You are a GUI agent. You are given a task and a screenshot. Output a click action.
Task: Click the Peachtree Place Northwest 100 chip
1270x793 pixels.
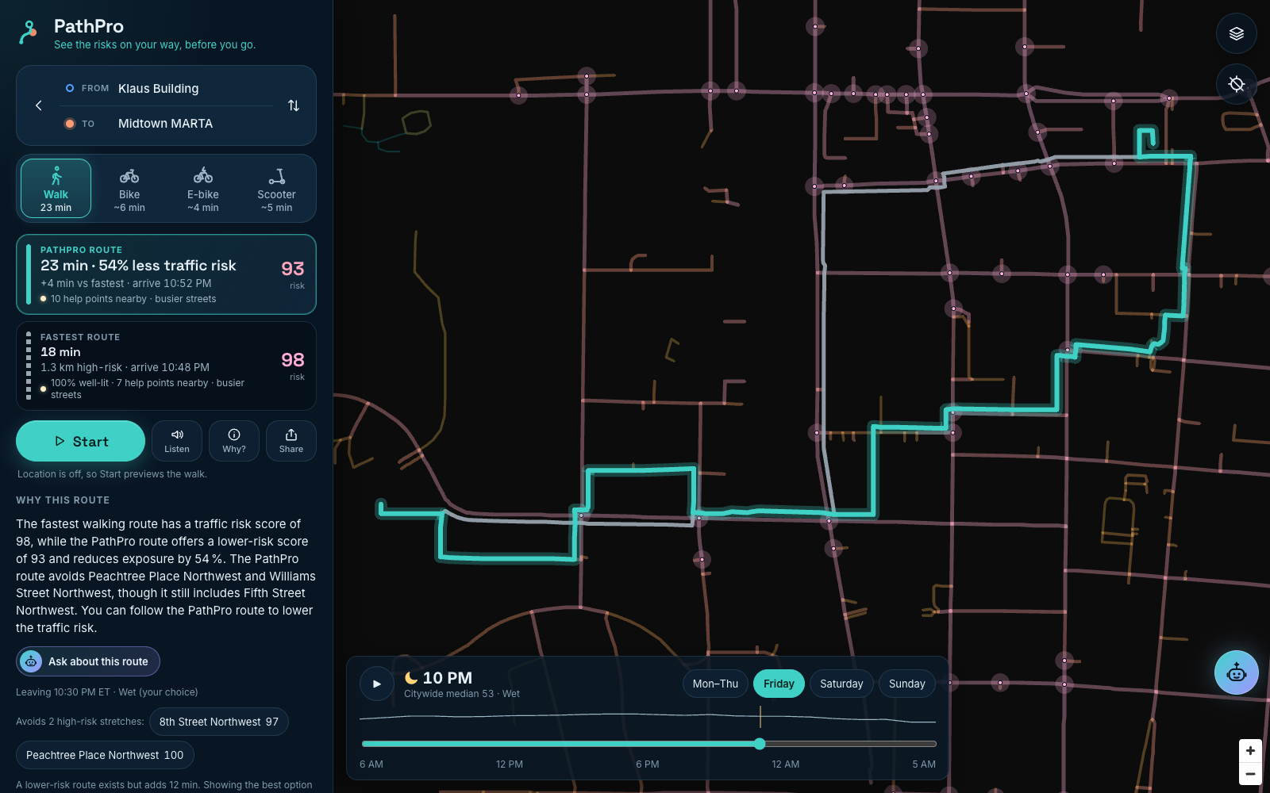[105, 755]
